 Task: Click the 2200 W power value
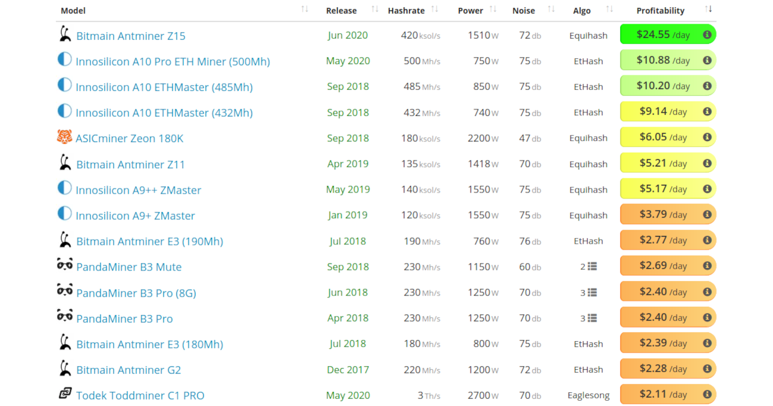pyautogui.click(x=483, y=138)
